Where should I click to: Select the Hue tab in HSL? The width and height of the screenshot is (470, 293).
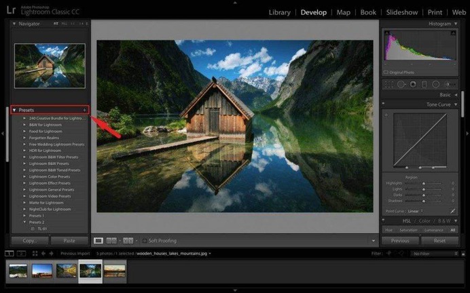tap(388, 230)
